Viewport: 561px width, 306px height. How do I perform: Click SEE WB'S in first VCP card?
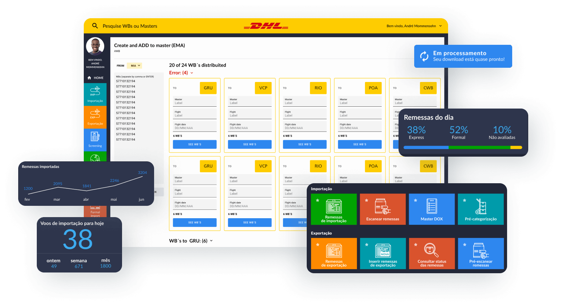coord(250,144)
